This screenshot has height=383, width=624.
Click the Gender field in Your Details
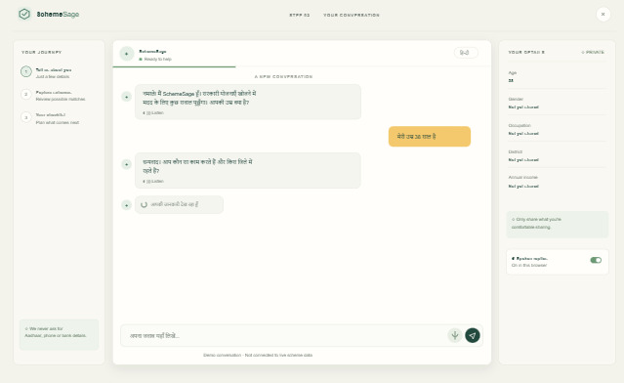[558, 103]
